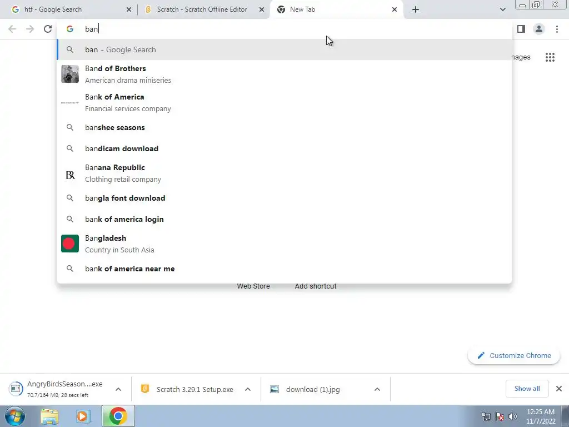Click the Bank of America logo thumbnail

point(70,103)
